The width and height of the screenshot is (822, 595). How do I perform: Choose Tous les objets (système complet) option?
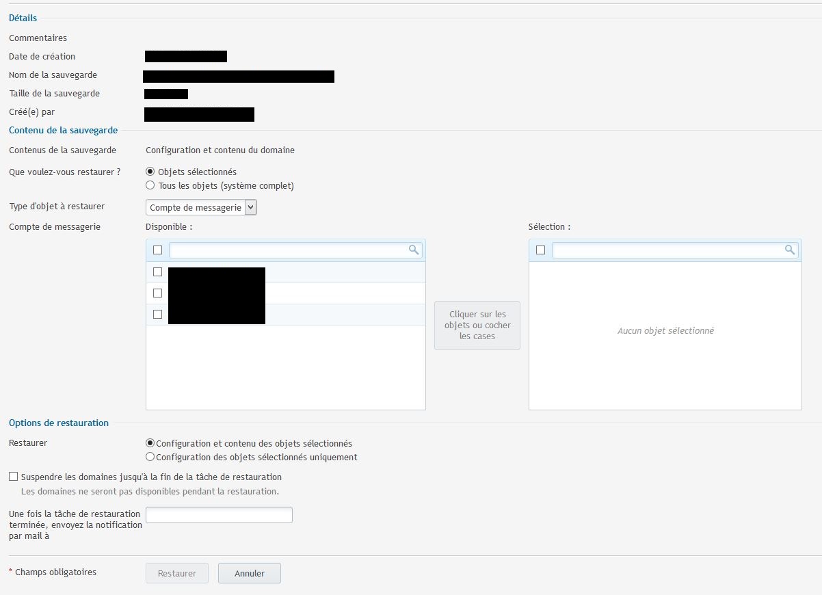tap(150, 185)
